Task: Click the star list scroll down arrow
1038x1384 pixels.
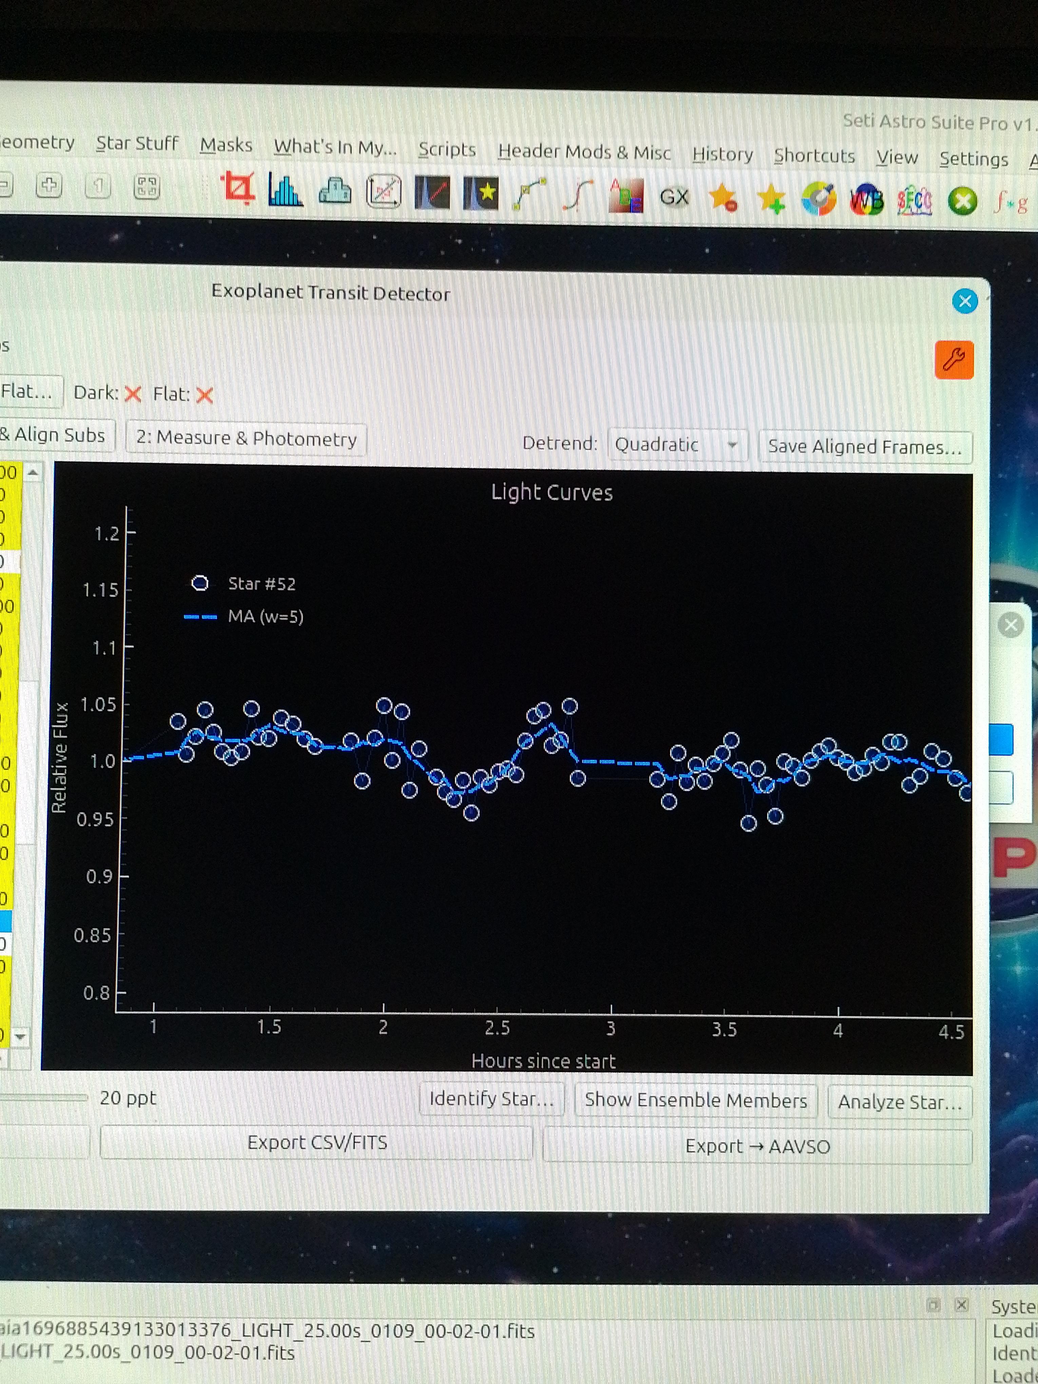Action: [x=21, y=1037]
